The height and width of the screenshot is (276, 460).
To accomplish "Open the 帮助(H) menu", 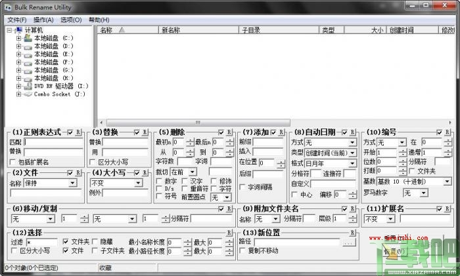I will tap(99, 20).
